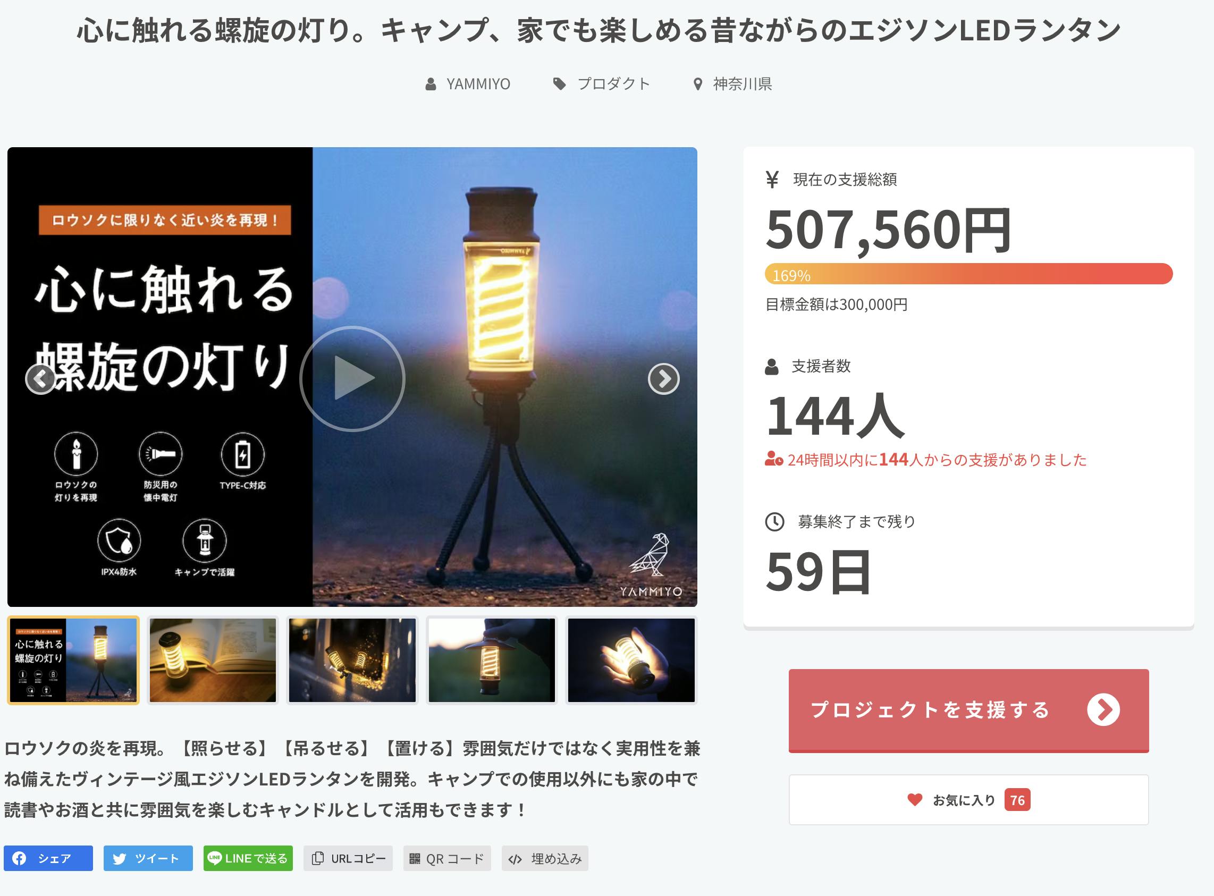Go to the previous slide in the image carousel

coord(41,378)
